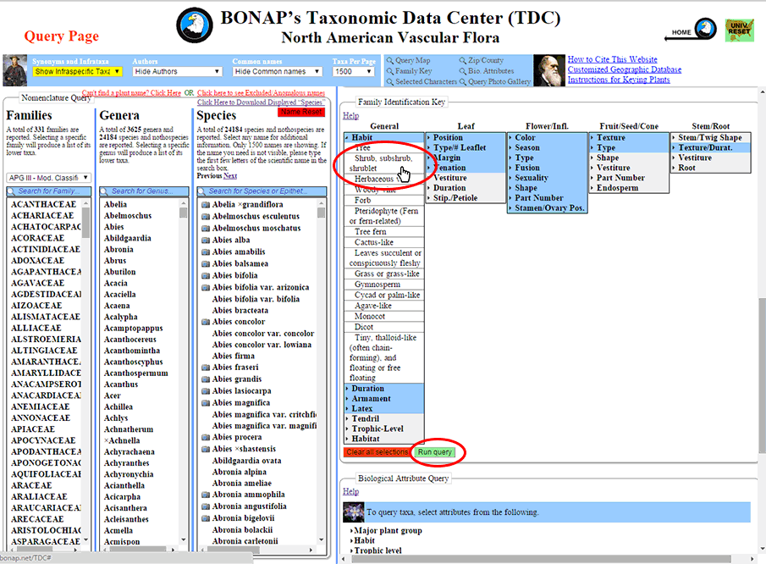Click the BONAP eagle logo
Image resolution: width=766 pixels, height=564 pixels.
[x=195, y=26]
